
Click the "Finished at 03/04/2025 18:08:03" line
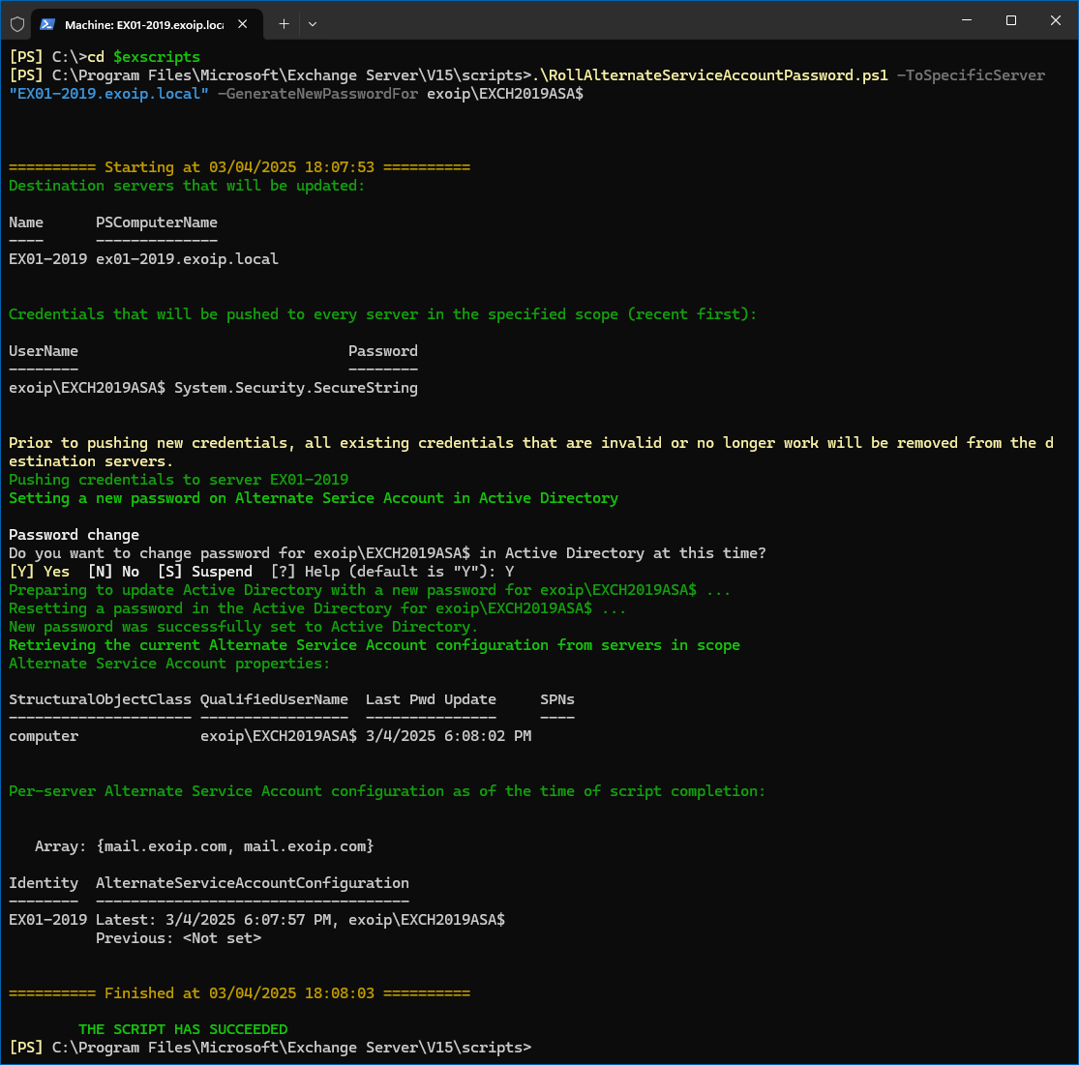[239, 992]
